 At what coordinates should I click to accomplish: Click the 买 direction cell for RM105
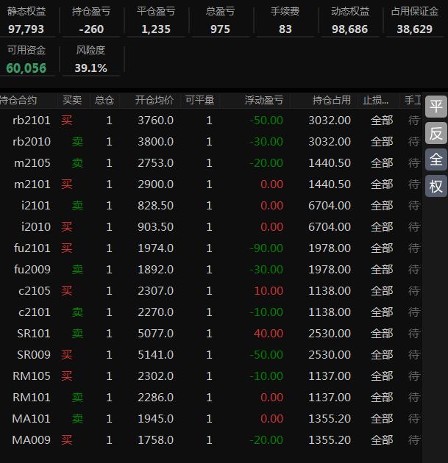click(67, 376)
